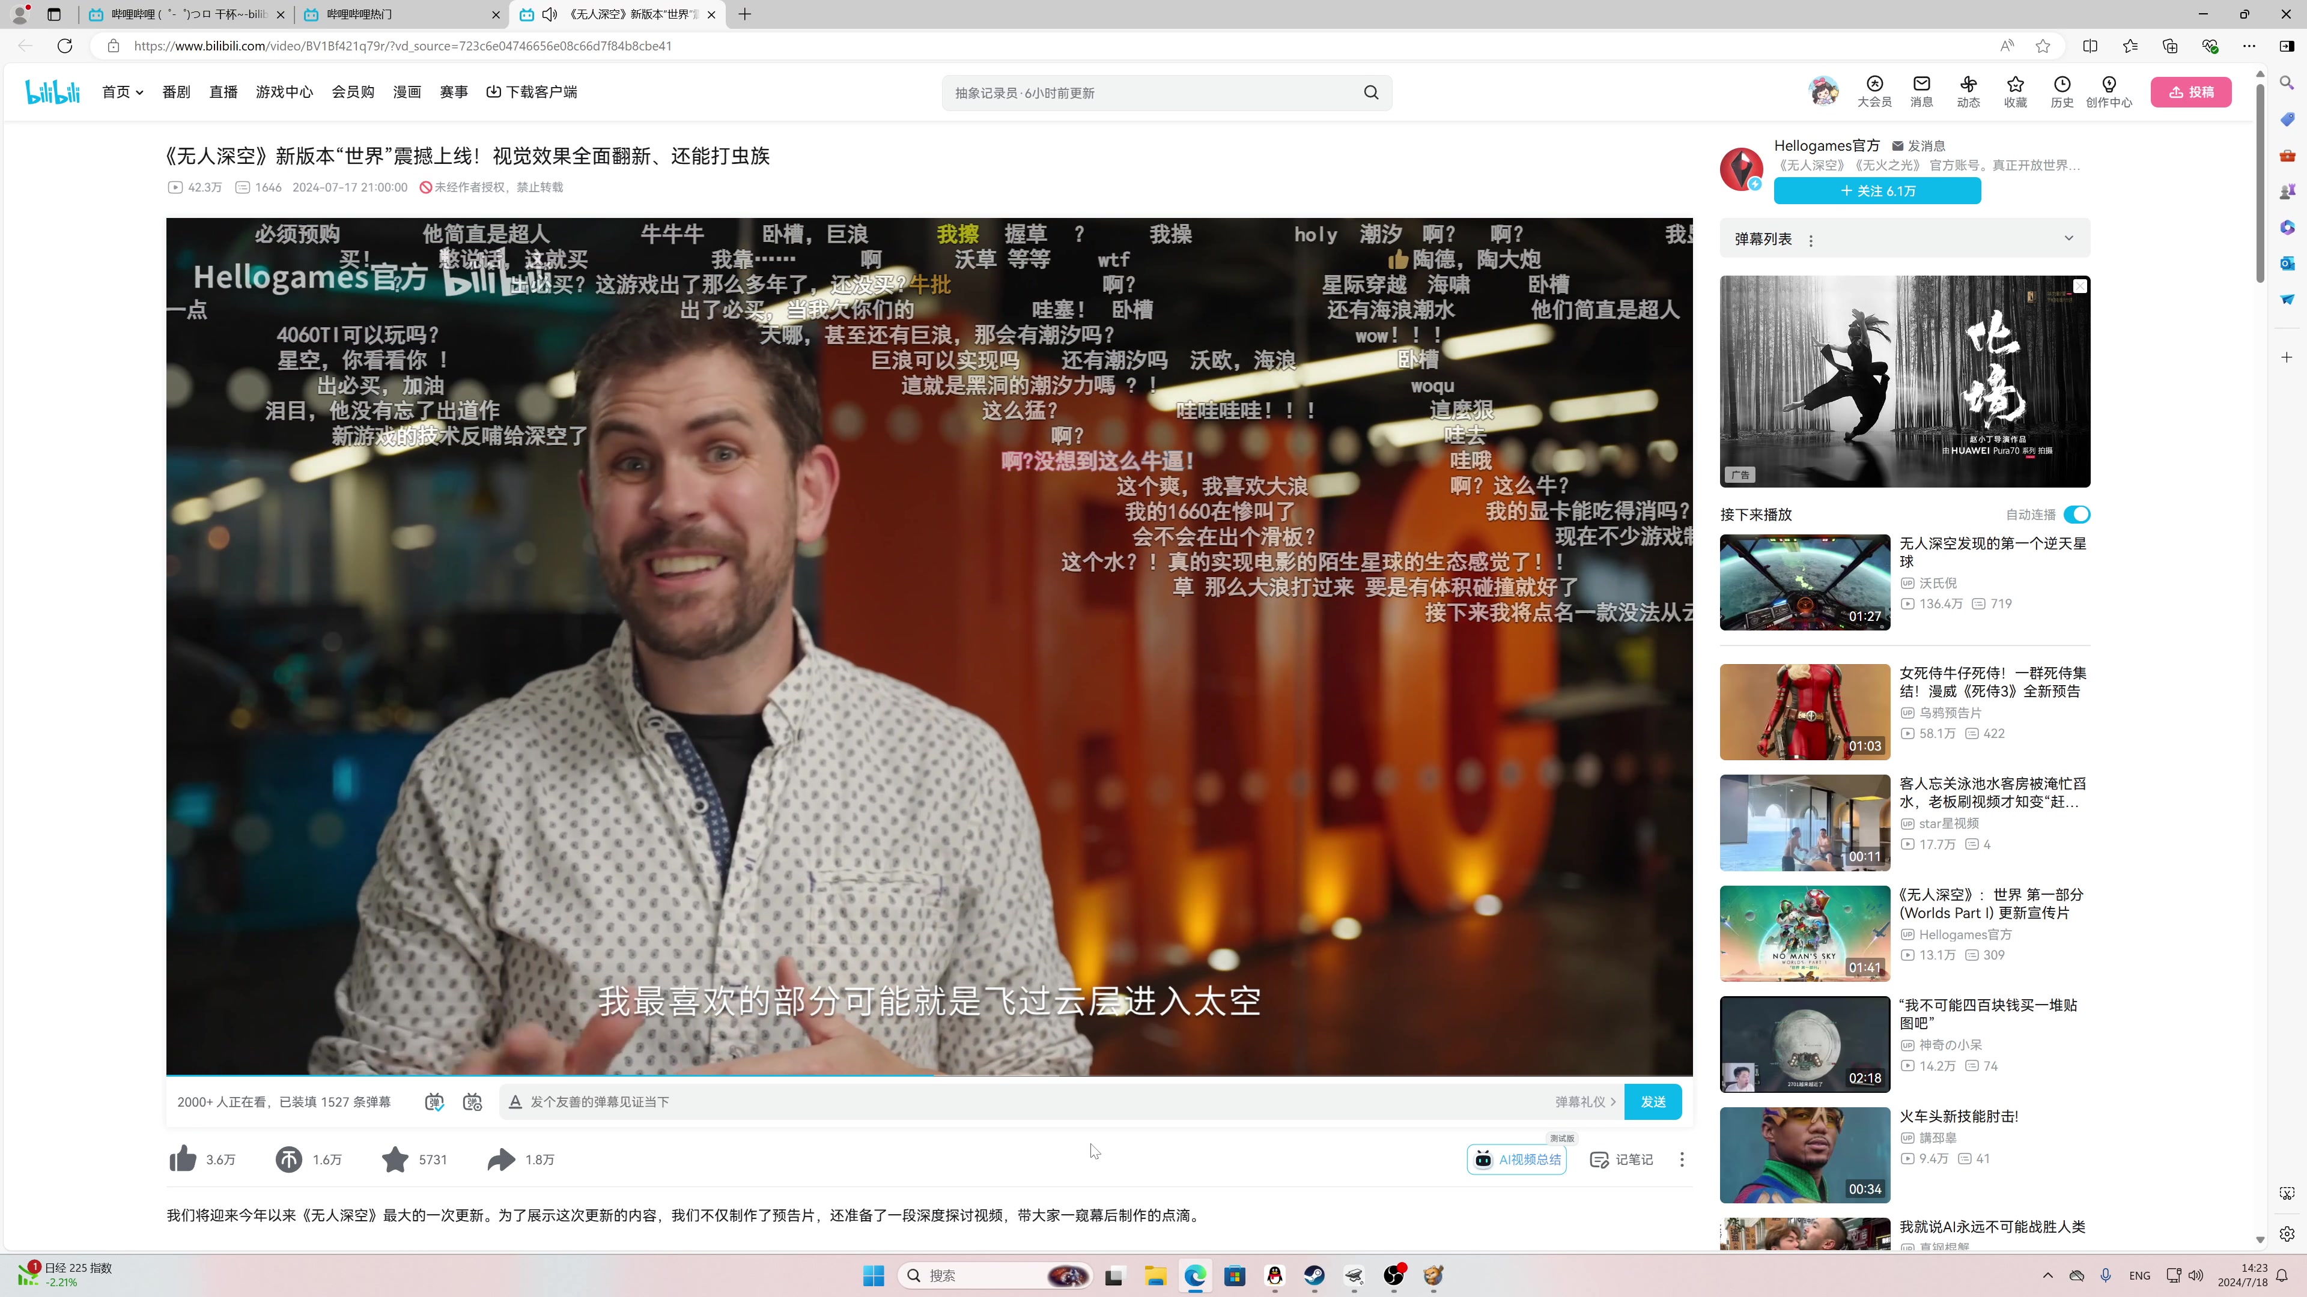Close the sidebar advertisement
Viewport: 2307px width, 1297px height.
point(2079,286)
